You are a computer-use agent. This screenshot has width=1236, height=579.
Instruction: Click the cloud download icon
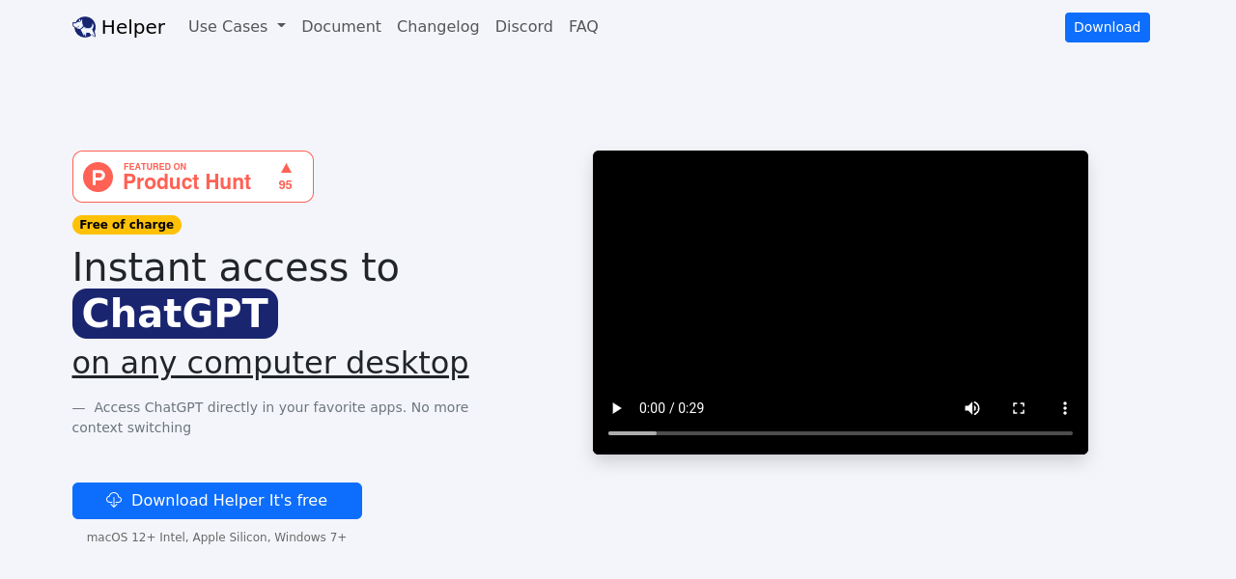coord(114,500)
